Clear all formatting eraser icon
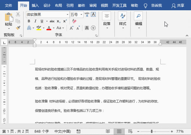 [74, 21]
